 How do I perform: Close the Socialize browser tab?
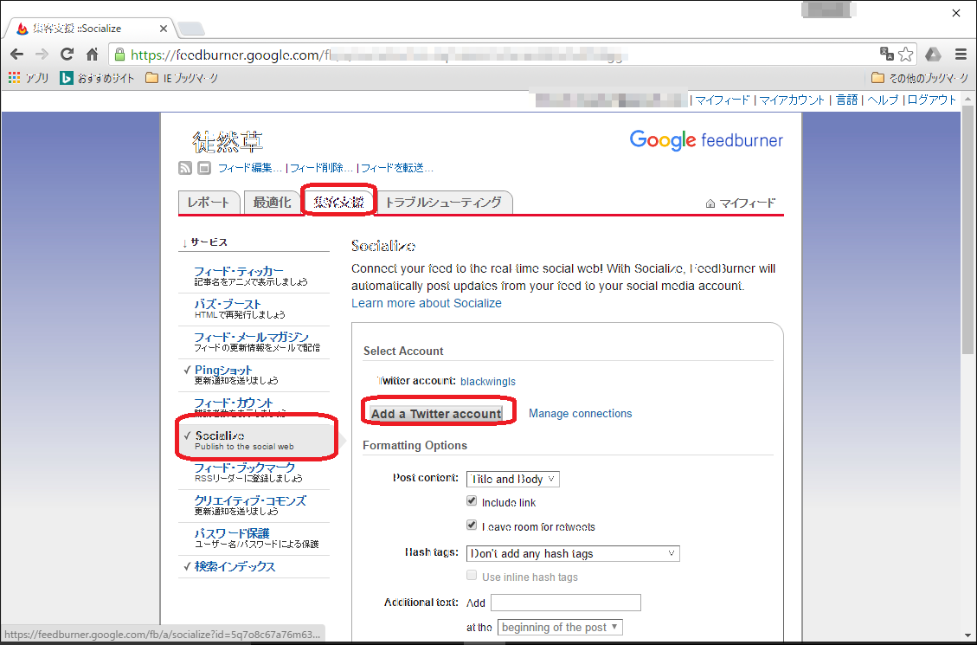[x=164, y=29]
